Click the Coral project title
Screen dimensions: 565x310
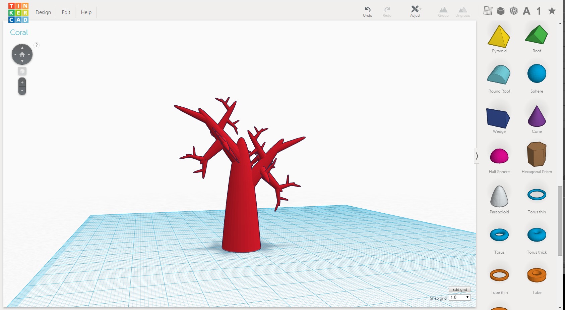pyautogui.click(x=19, y=33)
